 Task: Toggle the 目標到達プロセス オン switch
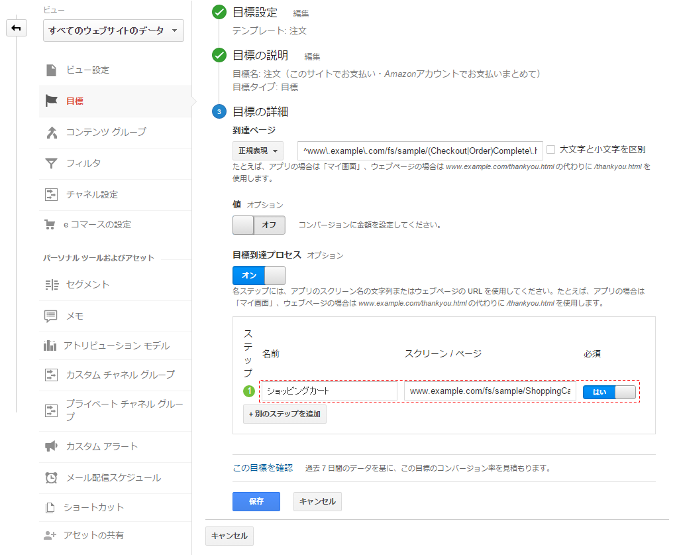tap(259, 275)
